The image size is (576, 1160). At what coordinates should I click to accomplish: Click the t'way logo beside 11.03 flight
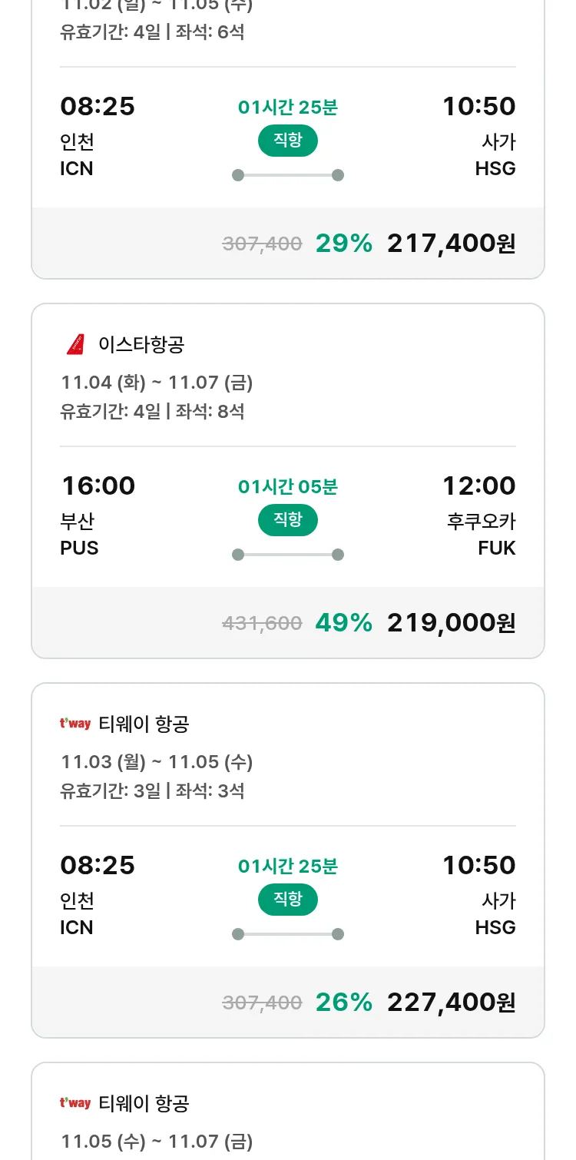tap(75, 724)
